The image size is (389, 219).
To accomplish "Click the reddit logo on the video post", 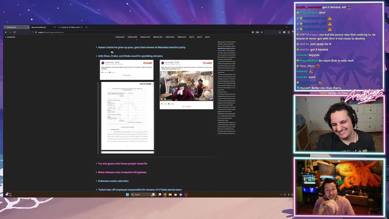I will (208, 63).
